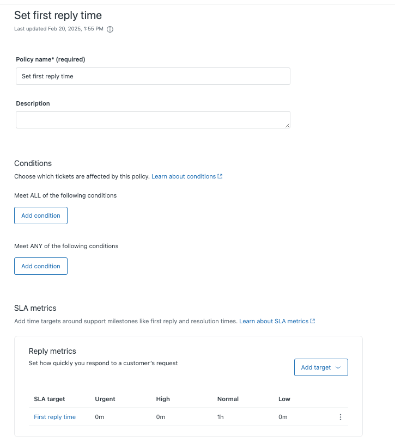The image size is (395, 443).
Task: Click the SLA target column header
Action: [x=47, y=399]
